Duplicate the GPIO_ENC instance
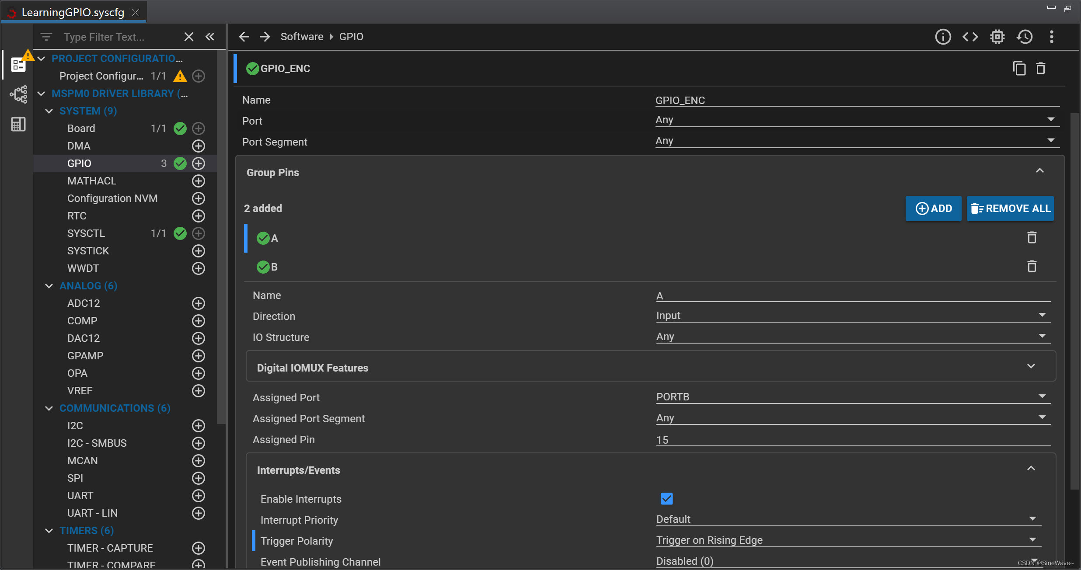The height and width of the screenshot is (570, 1081). tap(1019, 69)
